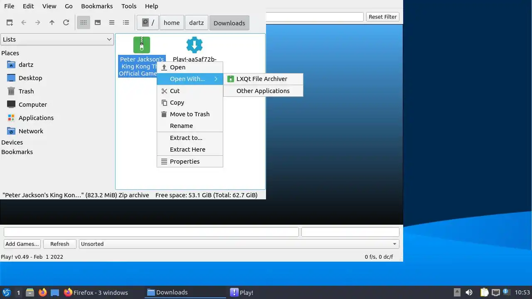Choose Extract to... in context menu
The width and height of the screenshot is (532, 299).
pos(190,138)
